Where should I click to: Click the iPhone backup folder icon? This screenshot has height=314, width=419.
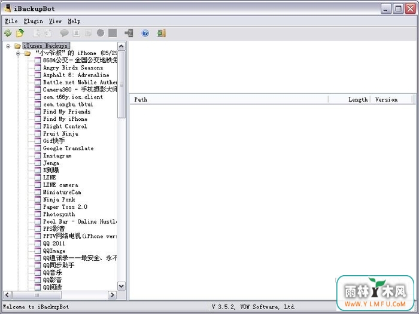coord(28,53)
